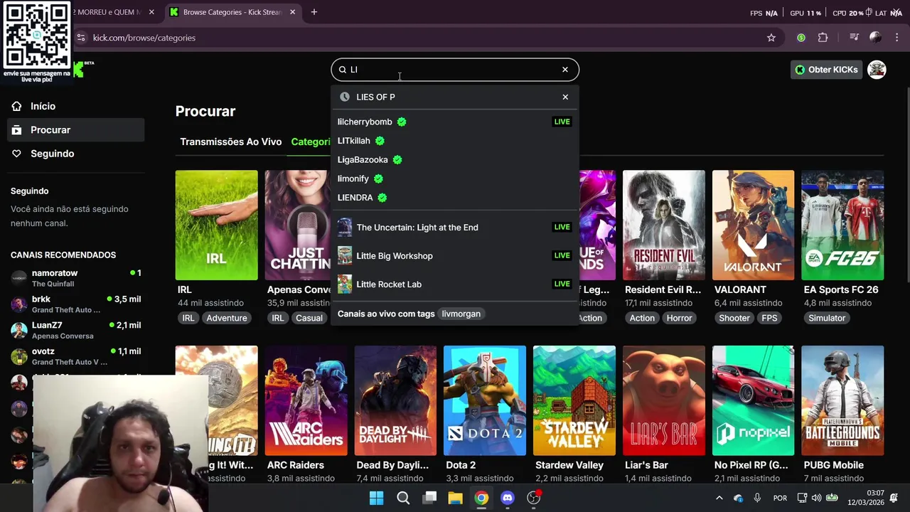Open Discord from the taskbar

508,498
